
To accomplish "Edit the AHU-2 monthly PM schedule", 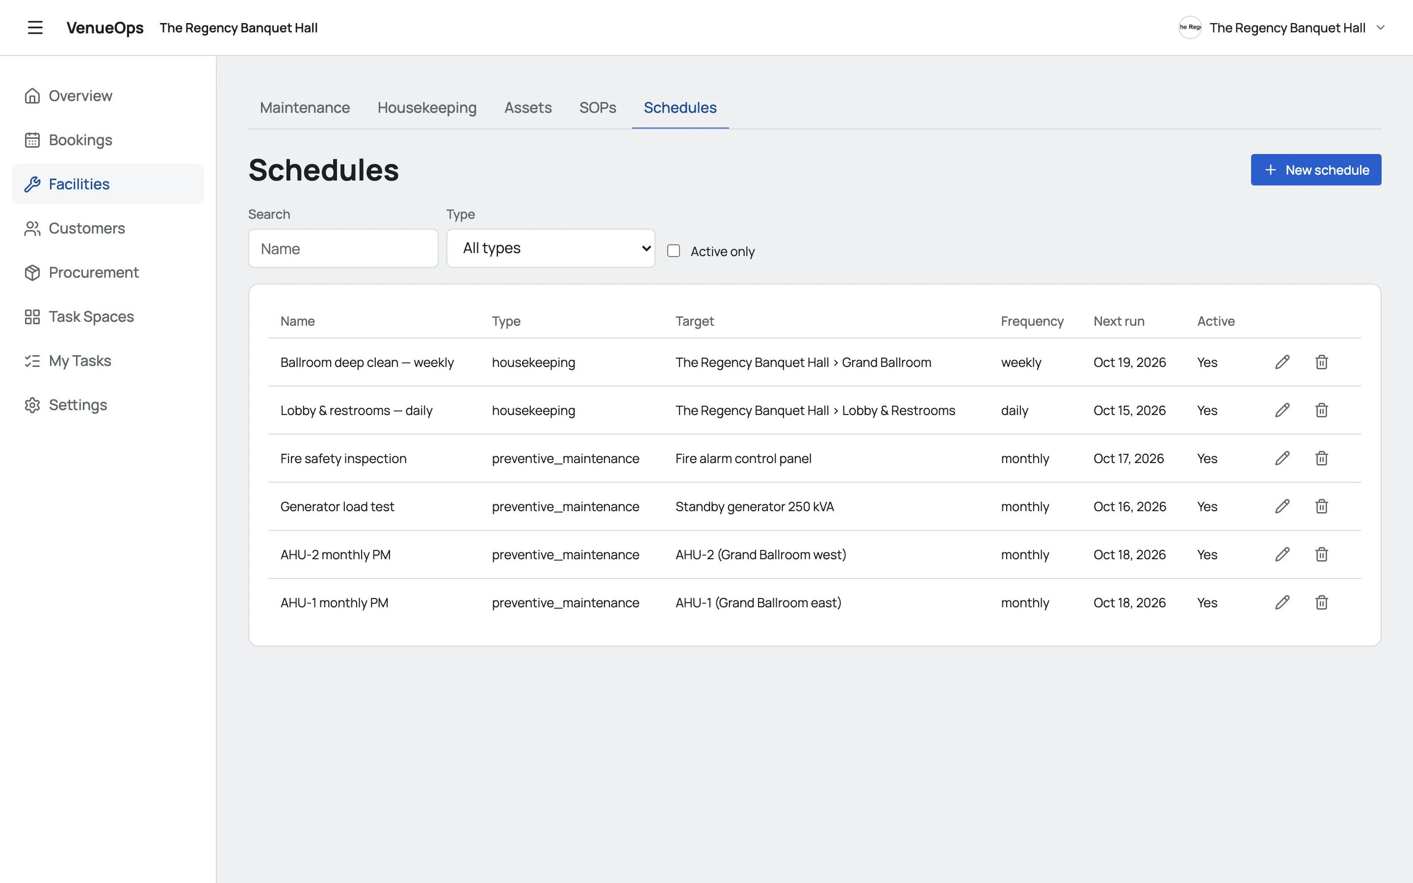I will (x=1282, y=554).
